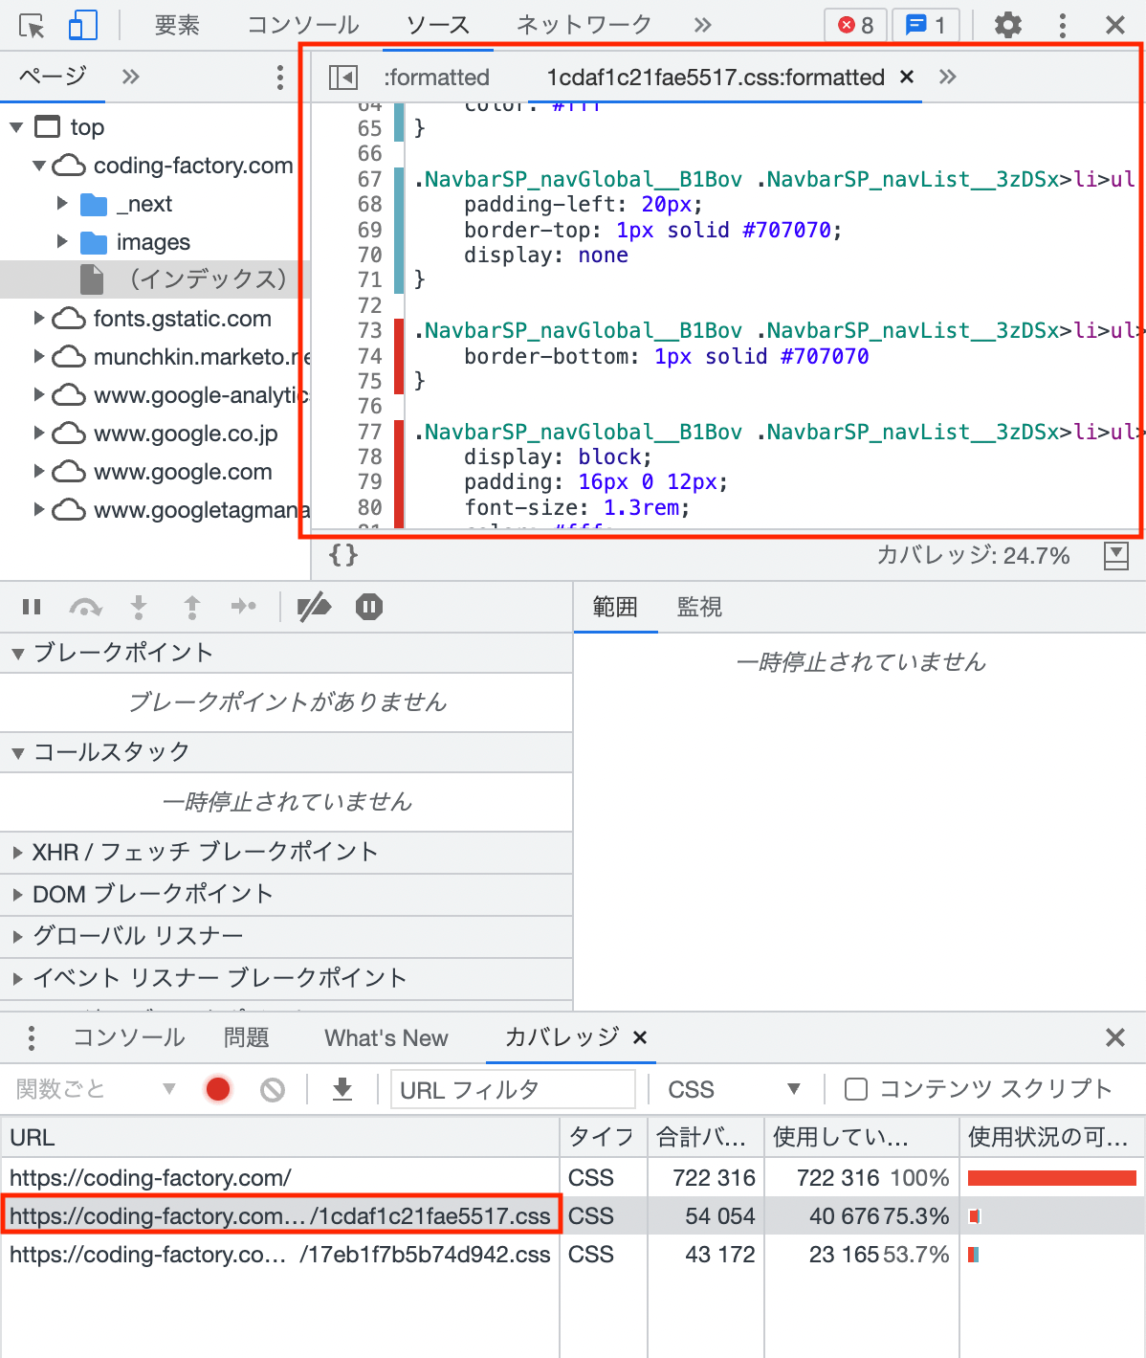Click the red error count badge showing 8
The image size is (1146, 1358).
(854, 25)
